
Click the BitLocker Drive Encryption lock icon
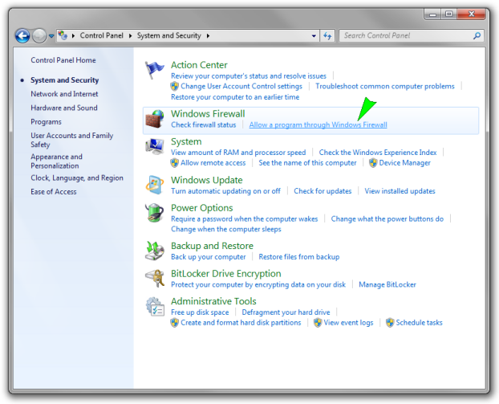pyautogui.click(x=155, y=278)
